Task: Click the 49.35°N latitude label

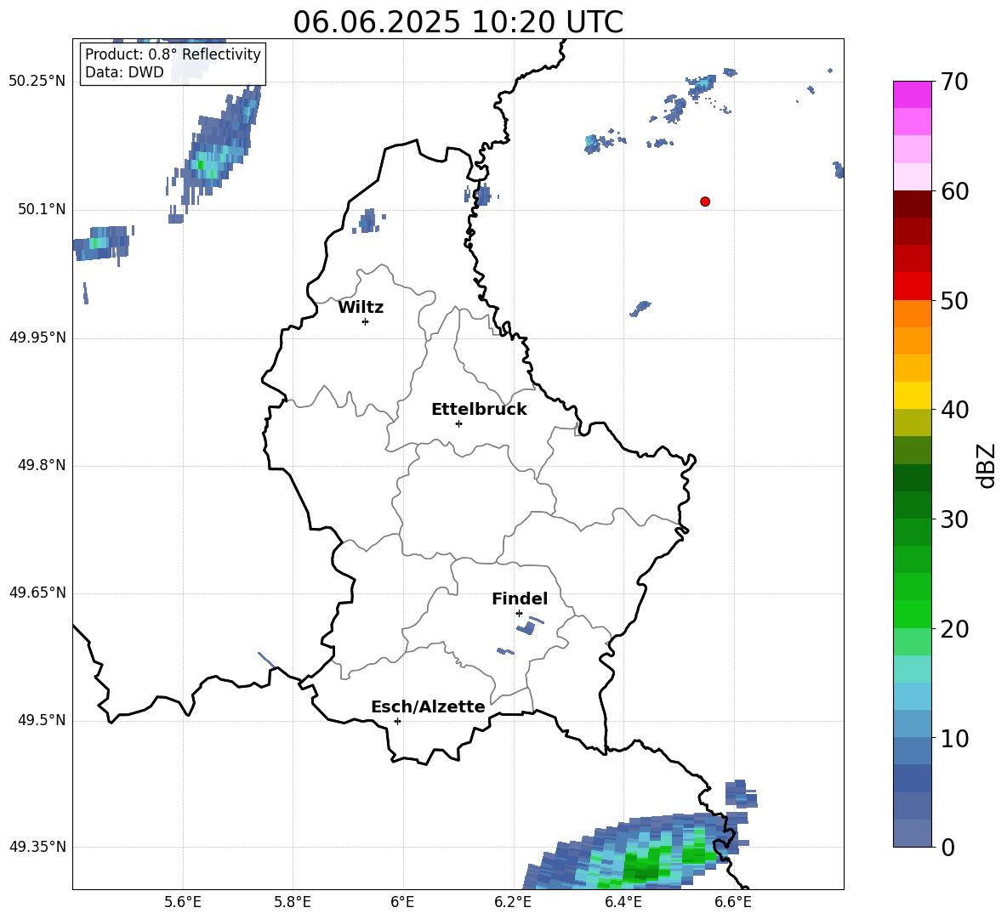Action: point(37,847)
